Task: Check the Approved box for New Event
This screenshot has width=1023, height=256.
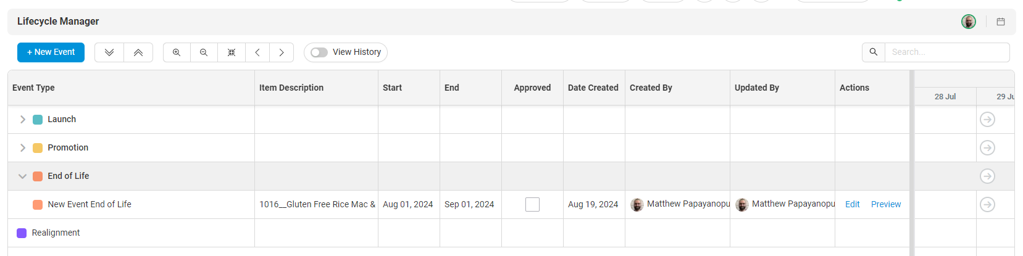Action: [532, 204]
